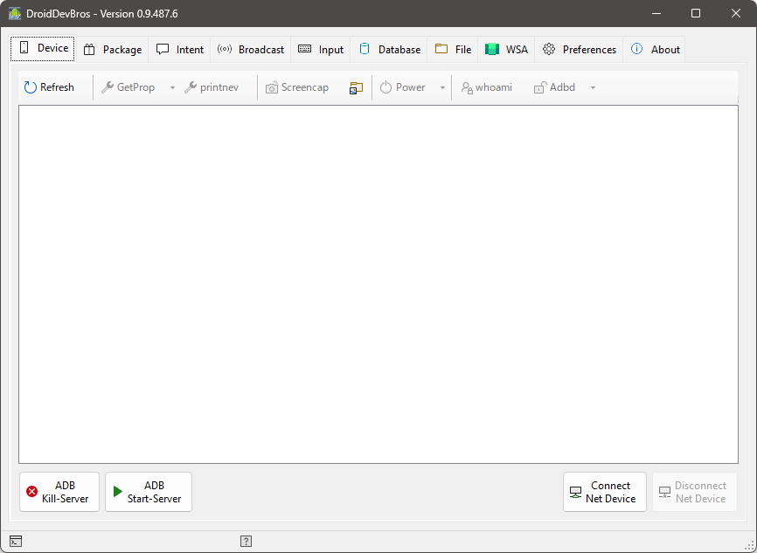The height and width of the screenshot is (553, 757).
Task: Switch to the Database tab
Action: pyautogui.click(x=389, y=50)
